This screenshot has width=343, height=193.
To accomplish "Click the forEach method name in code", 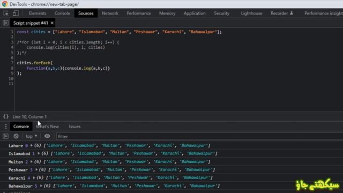I will pyautogui.click(x=42, y=63).
